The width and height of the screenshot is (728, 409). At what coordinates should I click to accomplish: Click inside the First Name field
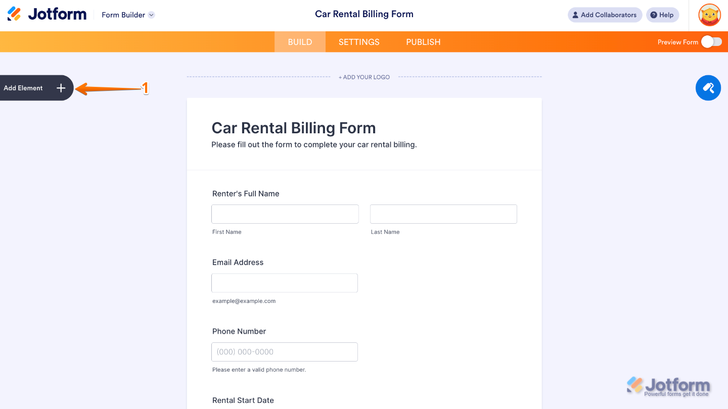coord(285,214)
